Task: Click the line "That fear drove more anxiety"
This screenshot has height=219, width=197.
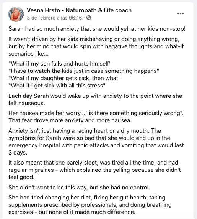Action: 70,120
